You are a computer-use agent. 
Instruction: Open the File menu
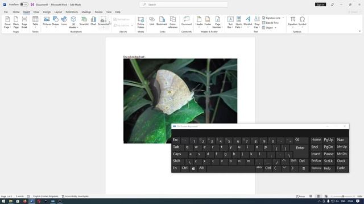6,12
